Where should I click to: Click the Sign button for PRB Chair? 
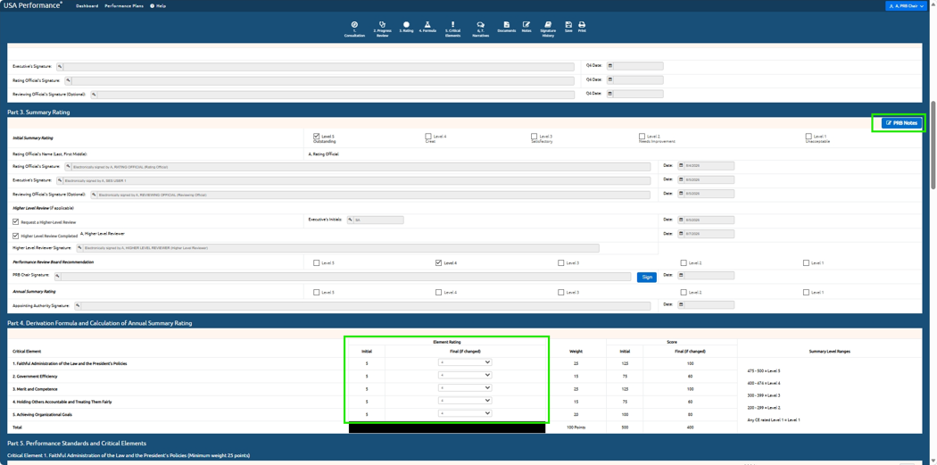(x=647, y=278)
